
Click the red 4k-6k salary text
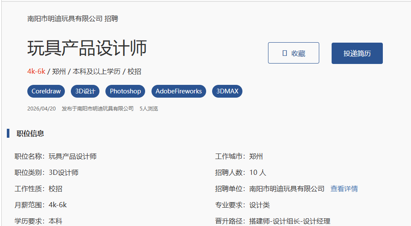36,71
